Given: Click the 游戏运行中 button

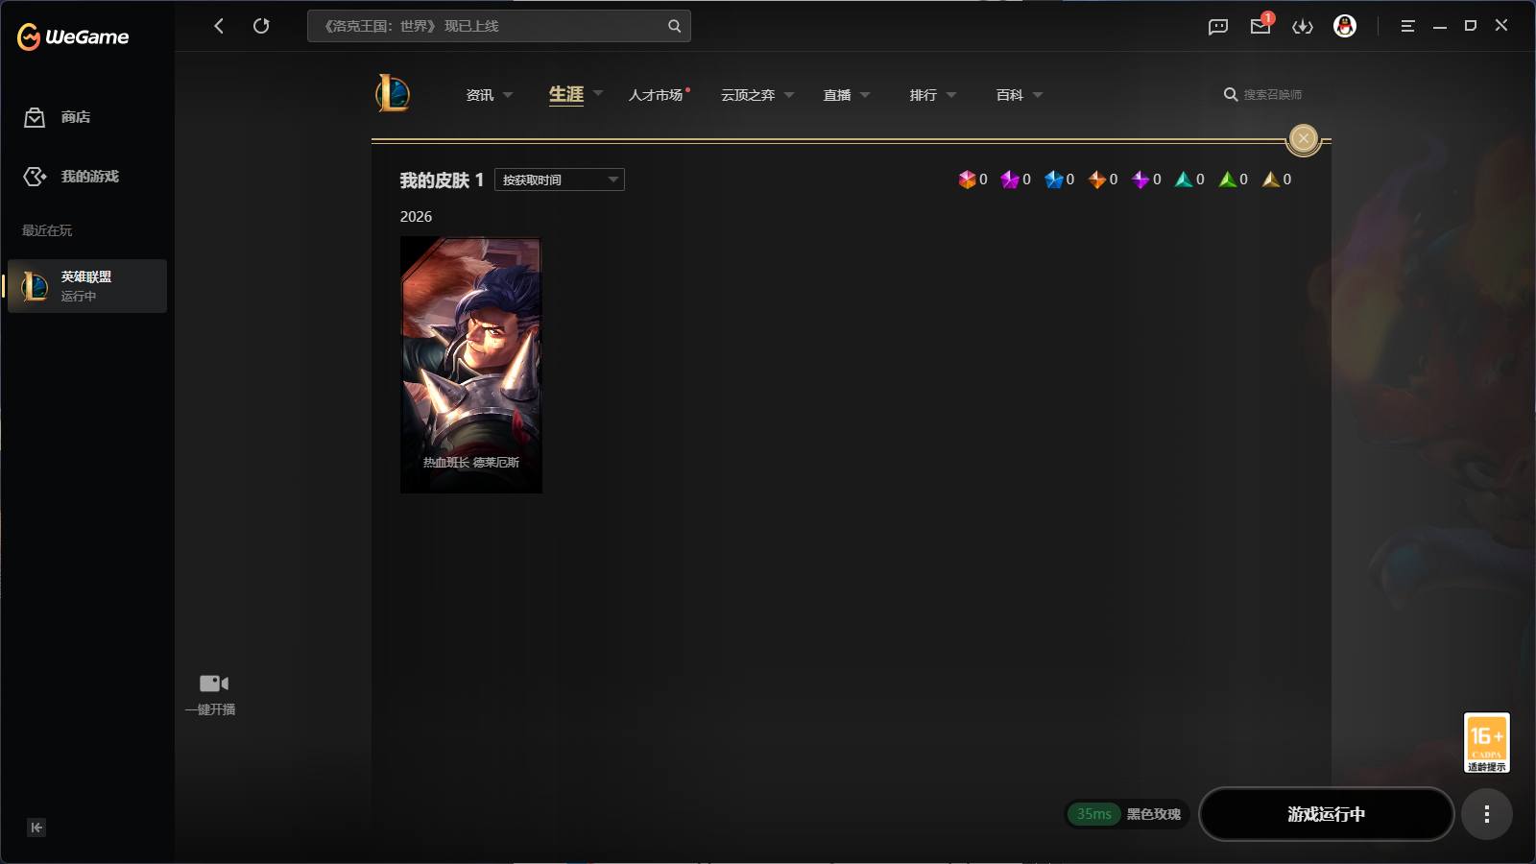Looking at the screenshot, I should click(1328, 814).
